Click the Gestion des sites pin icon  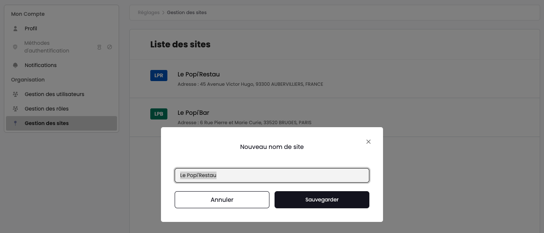[15, 123]
